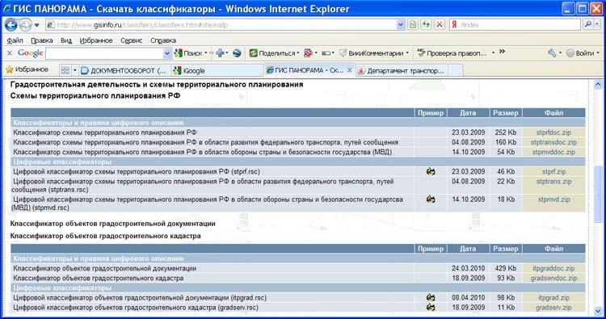Open the example icon in the stpmvd.rsc row
The image size is (606, 319).
[x=431, y=199]
